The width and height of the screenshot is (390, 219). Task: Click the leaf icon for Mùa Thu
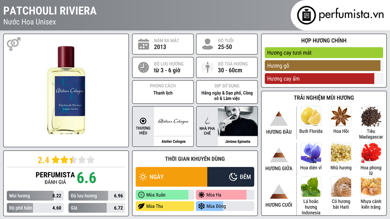point(141,206)
